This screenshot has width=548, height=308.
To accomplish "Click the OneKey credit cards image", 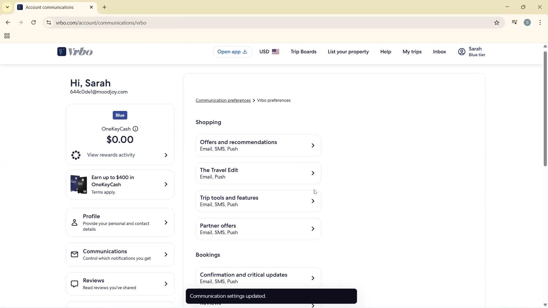I will click(x=79, y=185).
